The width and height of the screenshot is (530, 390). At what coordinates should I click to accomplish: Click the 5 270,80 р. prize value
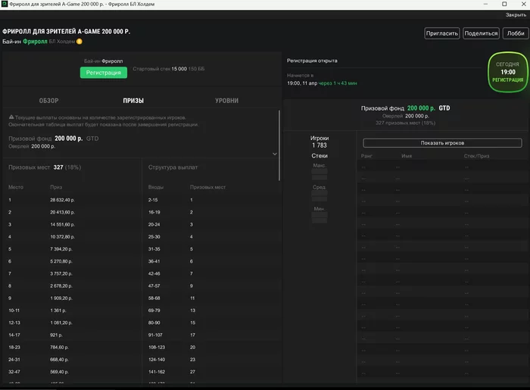[x=61, y=261]
